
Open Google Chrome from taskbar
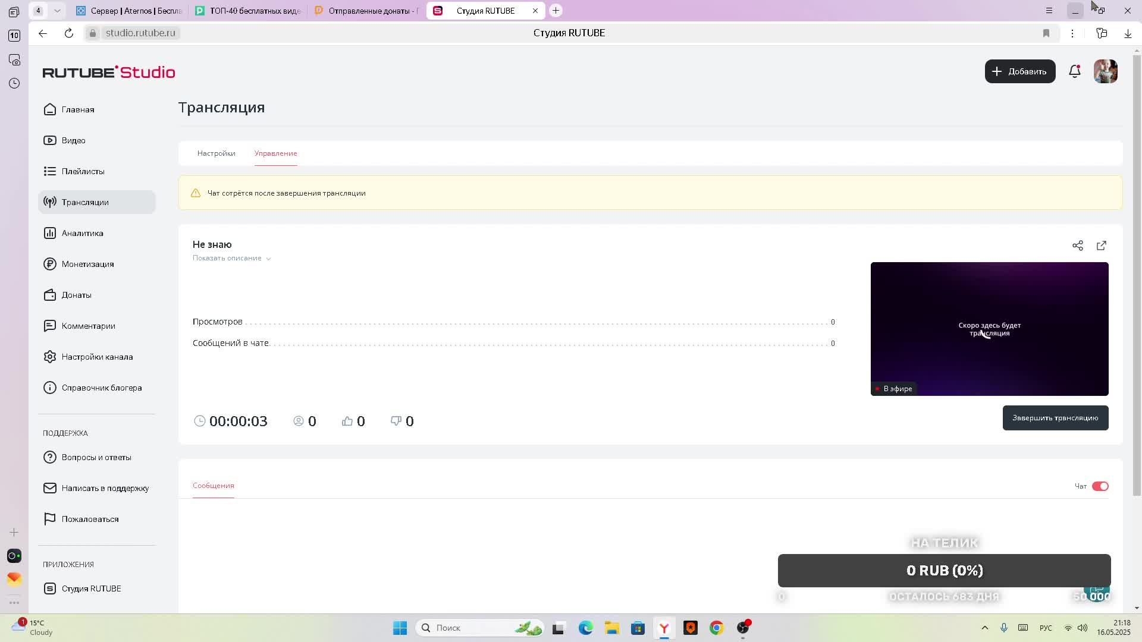[x=716, y=628]
